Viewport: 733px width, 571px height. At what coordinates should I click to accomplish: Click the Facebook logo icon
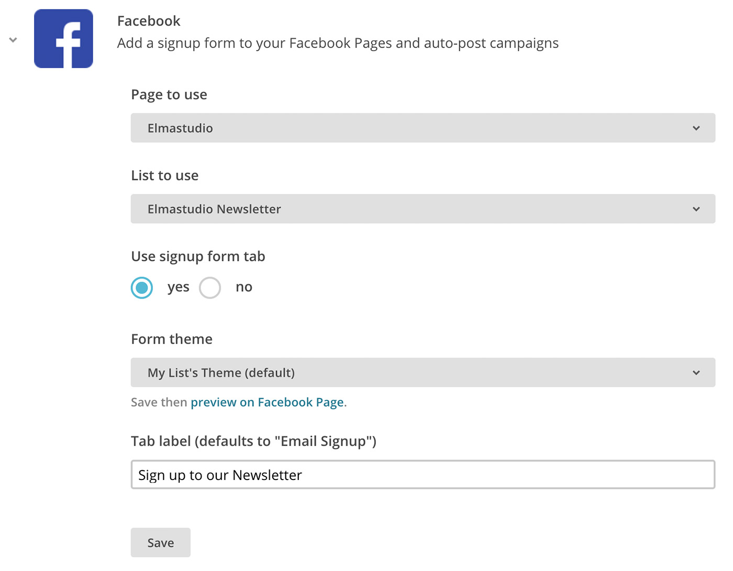tap(63, 39)
